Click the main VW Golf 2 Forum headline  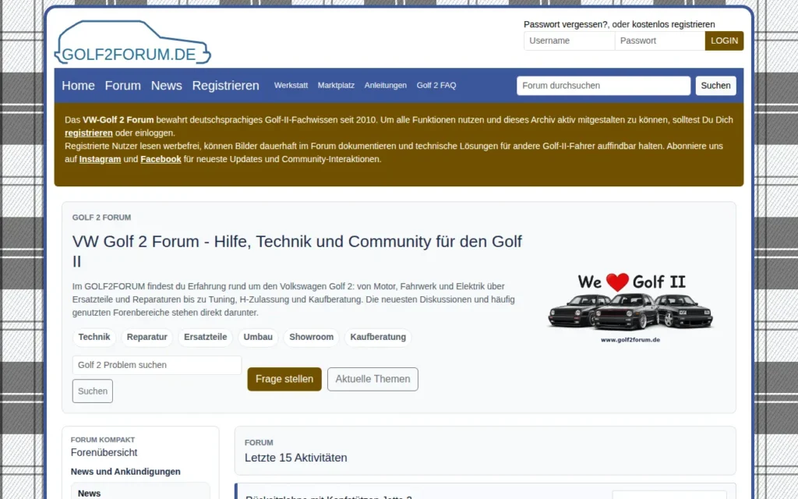pyautogui.click(x=297, y=251)
